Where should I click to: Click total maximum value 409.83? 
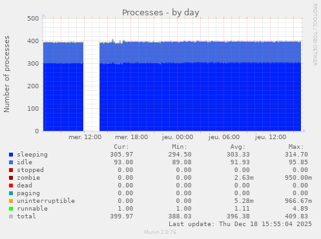click(296, 216)
